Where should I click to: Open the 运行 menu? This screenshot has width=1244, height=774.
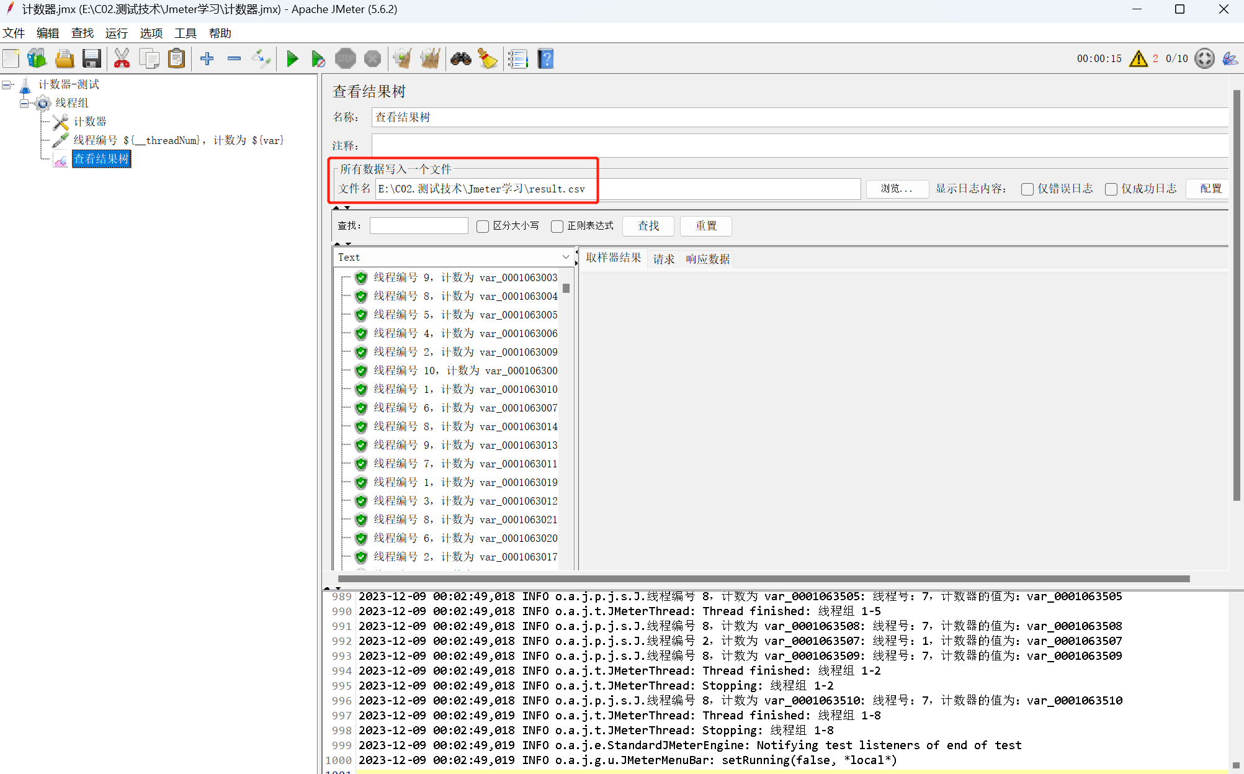(116, 34)
